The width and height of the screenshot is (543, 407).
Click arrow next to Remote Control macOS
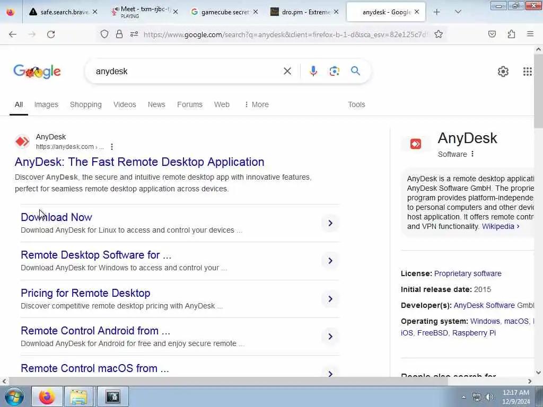coord(330,373)
